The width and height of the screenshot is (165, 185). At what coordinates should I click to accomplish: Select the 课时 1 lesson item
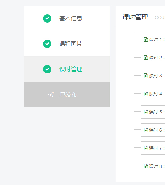click(x=153, y=39)
